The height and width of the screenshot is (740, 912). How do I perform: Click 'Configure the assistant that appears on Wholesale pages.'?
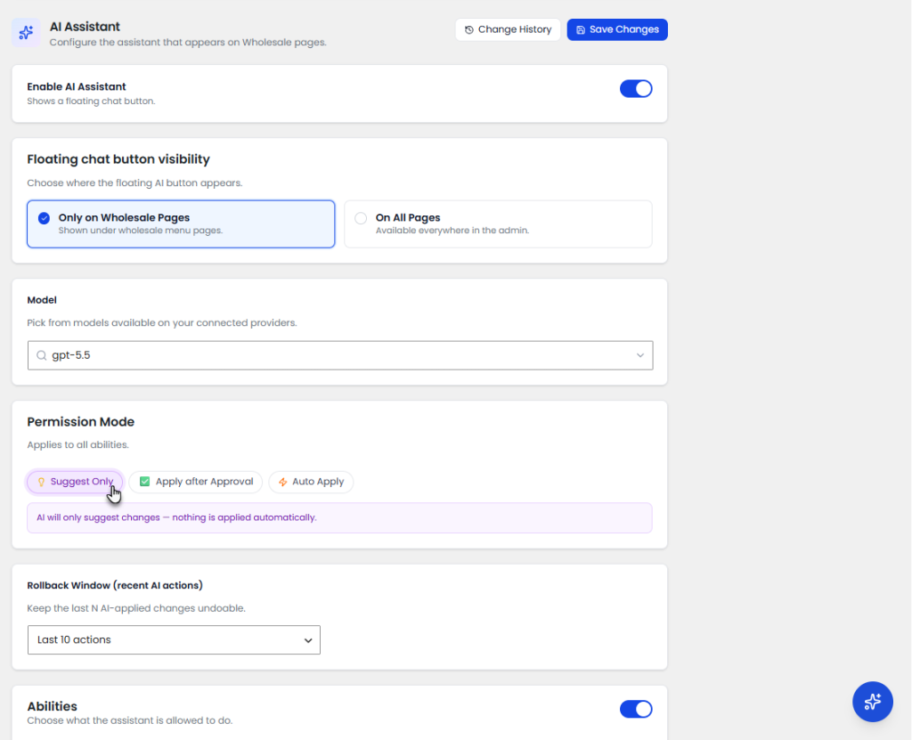188,43
